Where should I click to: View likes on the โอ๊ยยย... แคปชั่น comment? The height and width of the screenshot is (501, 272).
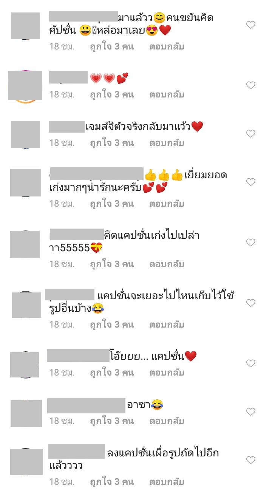coord(112,373)
